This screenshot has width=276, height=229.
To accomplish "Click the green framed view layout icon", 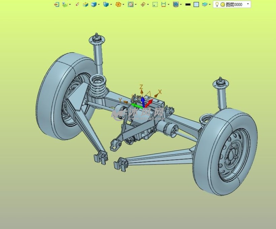I will coord(155,4).
